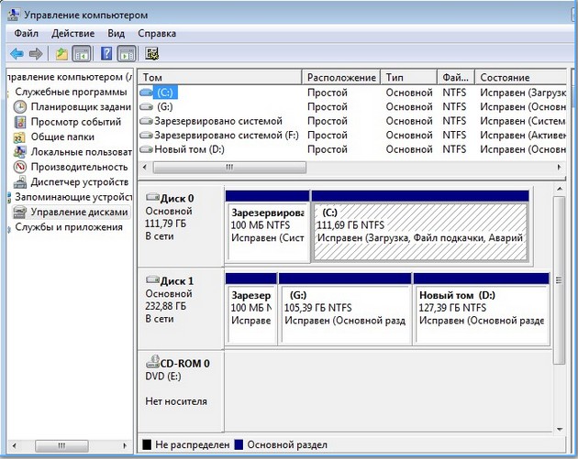Click the blue Help question mark icon

point(106,54)
